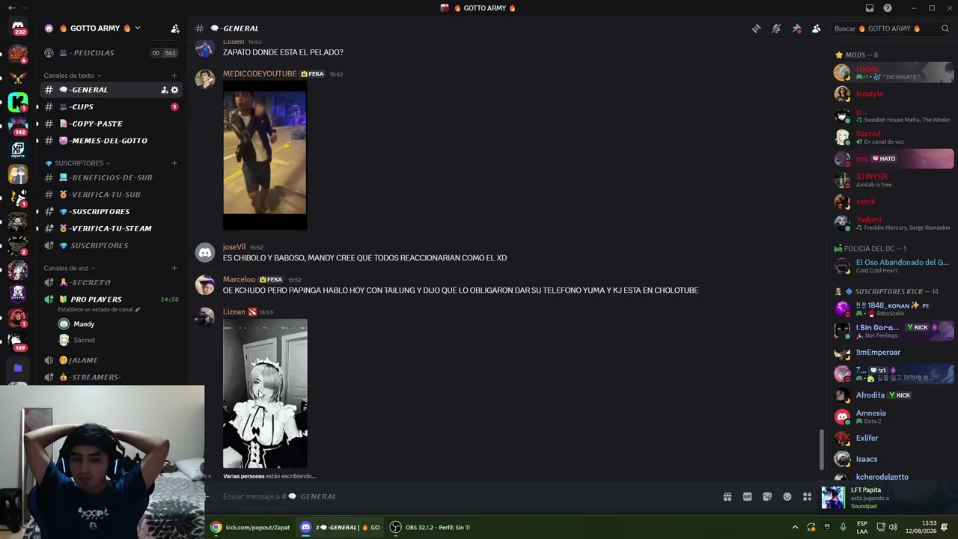Image resolution: width=958 pixels, height=539 pixels.
Task: Show hidden icons in system tray
Action: 795,527
